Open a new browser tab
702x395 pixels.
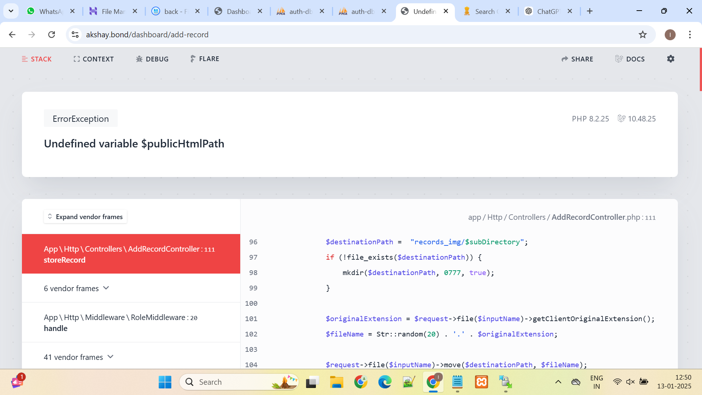(590, 11)
